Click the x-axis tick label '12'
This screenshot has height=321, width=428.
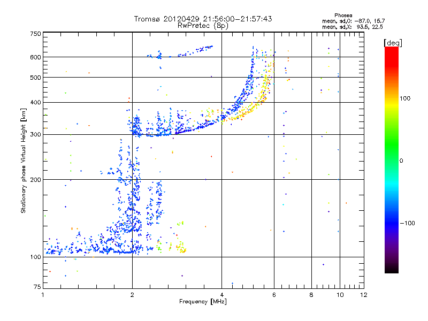coord(364,295)
